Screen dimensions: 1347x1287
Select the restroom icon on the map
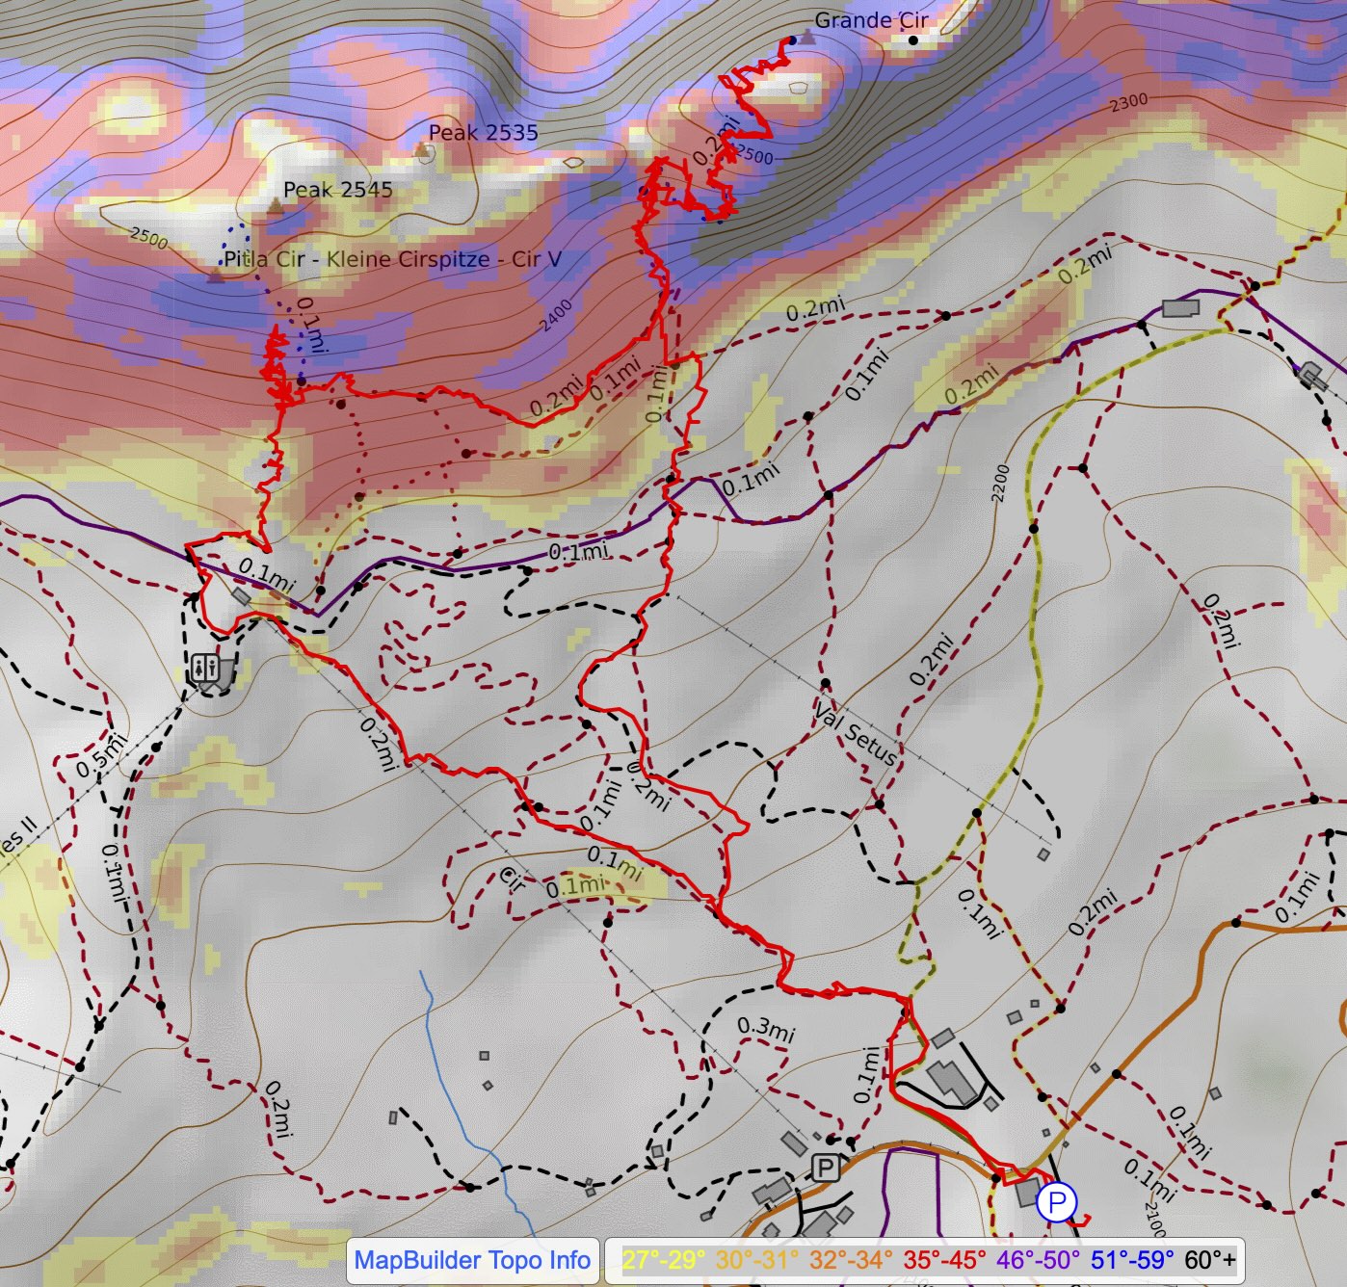point(204,667)
